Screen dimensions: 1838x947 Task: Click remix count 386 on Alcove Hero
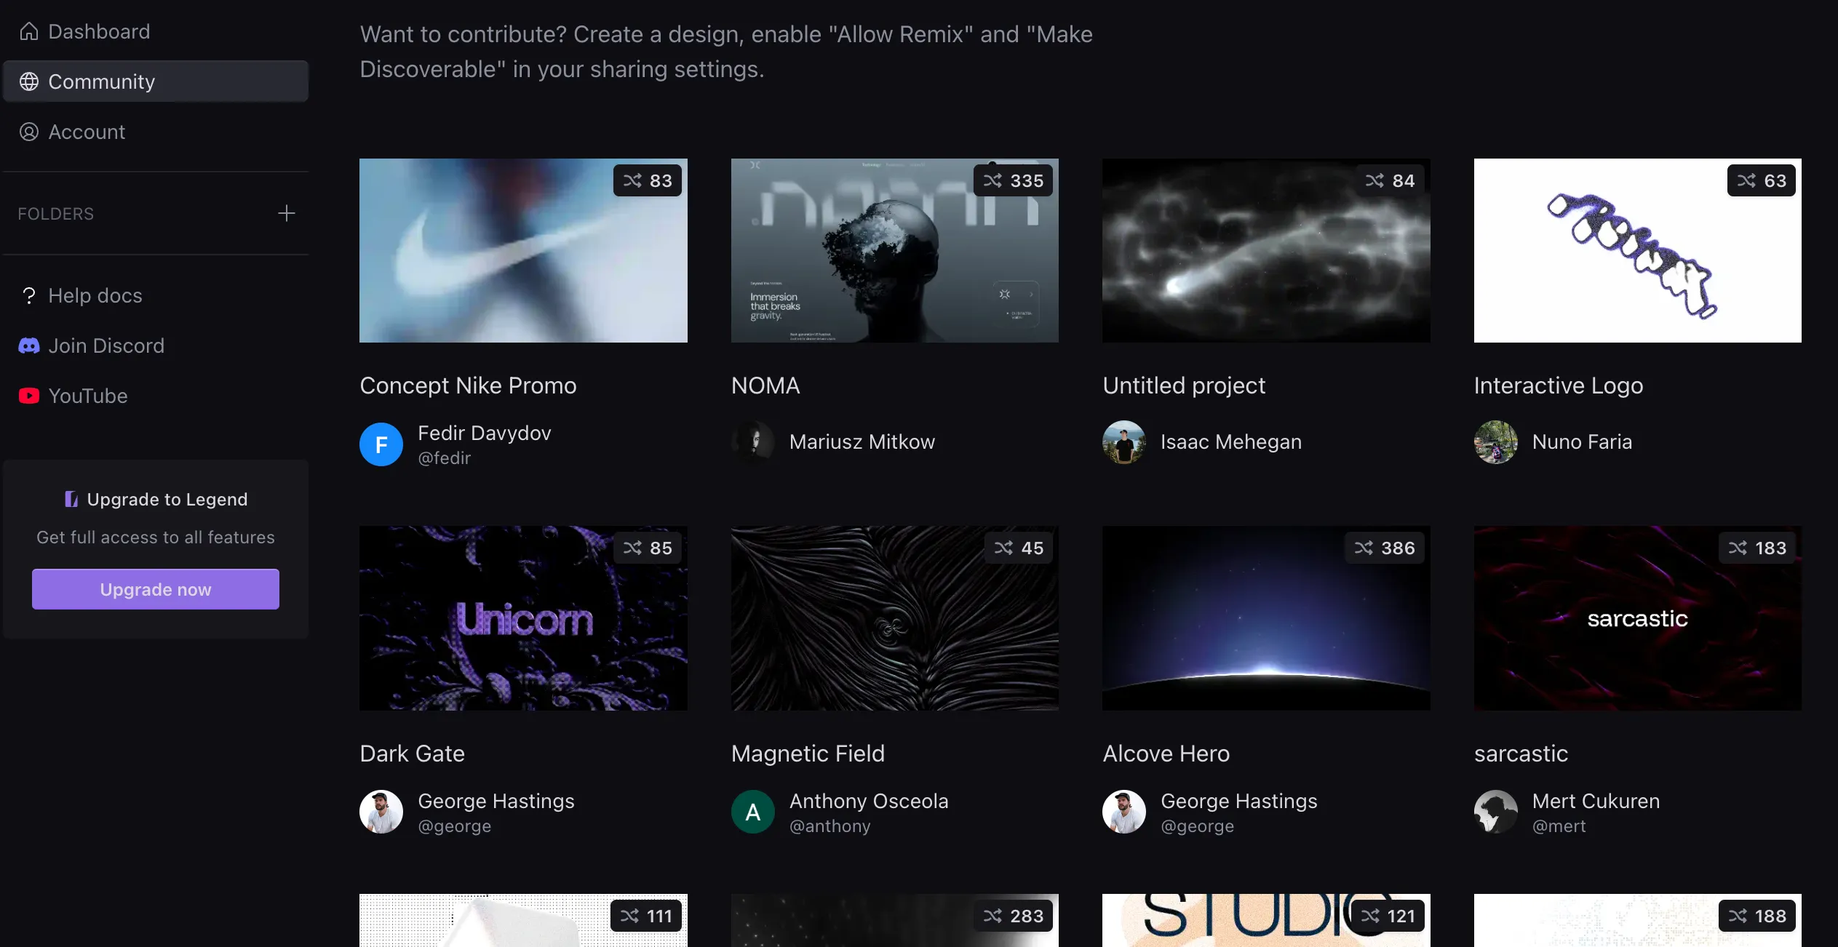1385,548
